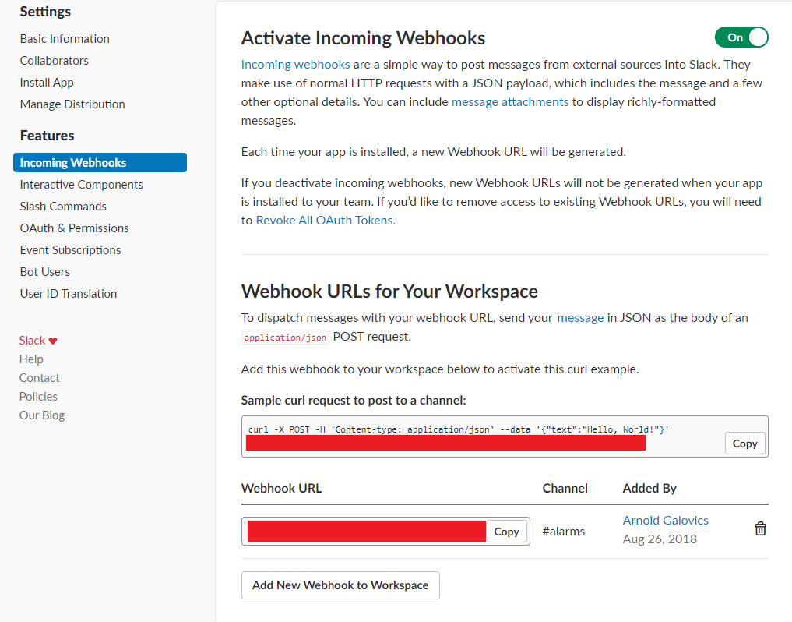
Task: Copy the sample curl request
Action: click(x=744, y=444)
